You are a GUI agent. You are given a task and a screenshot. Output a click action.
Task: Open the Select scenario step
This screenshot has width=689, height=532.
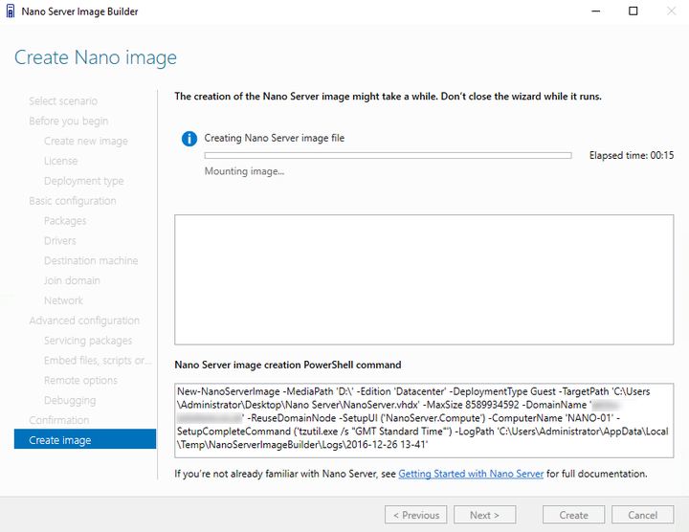pos(63,101)
